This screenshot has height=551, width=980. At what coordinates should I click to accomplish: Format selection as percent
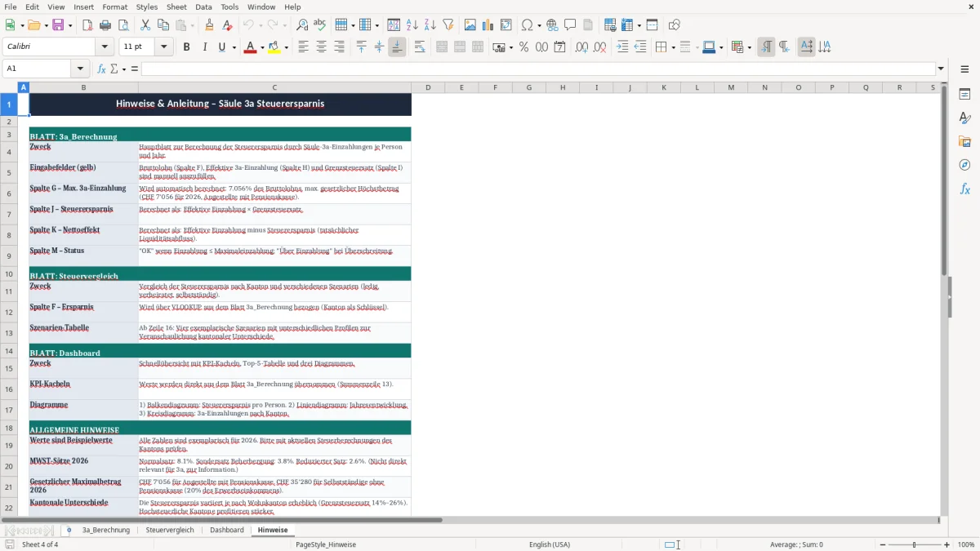point(523,47)
